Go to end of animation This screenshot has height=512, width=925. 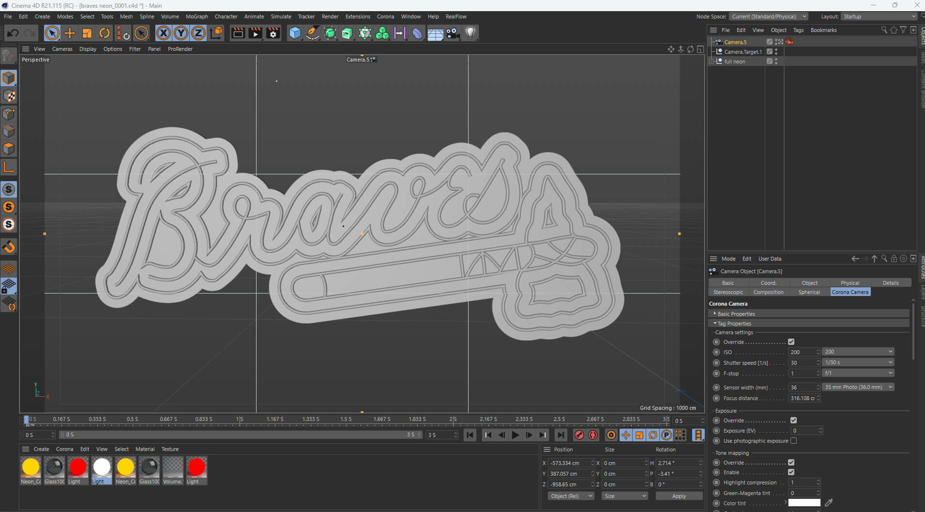[561, 435]
